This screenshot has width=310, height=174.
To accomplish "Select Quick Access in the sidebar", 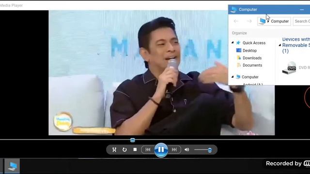I will (254, 43).
